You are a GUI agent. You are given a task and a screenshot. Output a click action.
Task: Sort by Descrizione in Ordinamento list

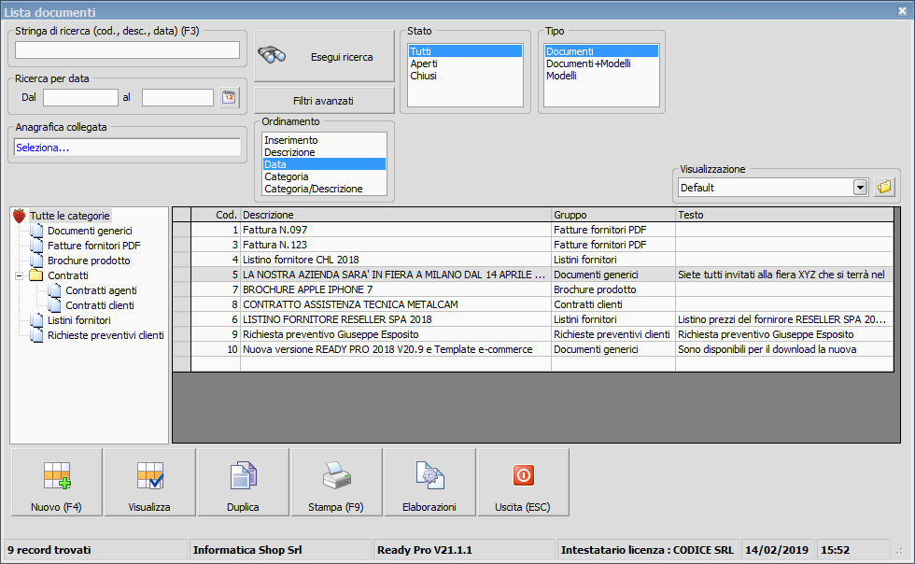[x=325, y=152]
